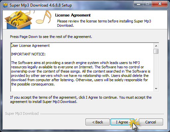
Task: Click the IMPORTANT NOTICE line in license
Action: tap(28, 54)
